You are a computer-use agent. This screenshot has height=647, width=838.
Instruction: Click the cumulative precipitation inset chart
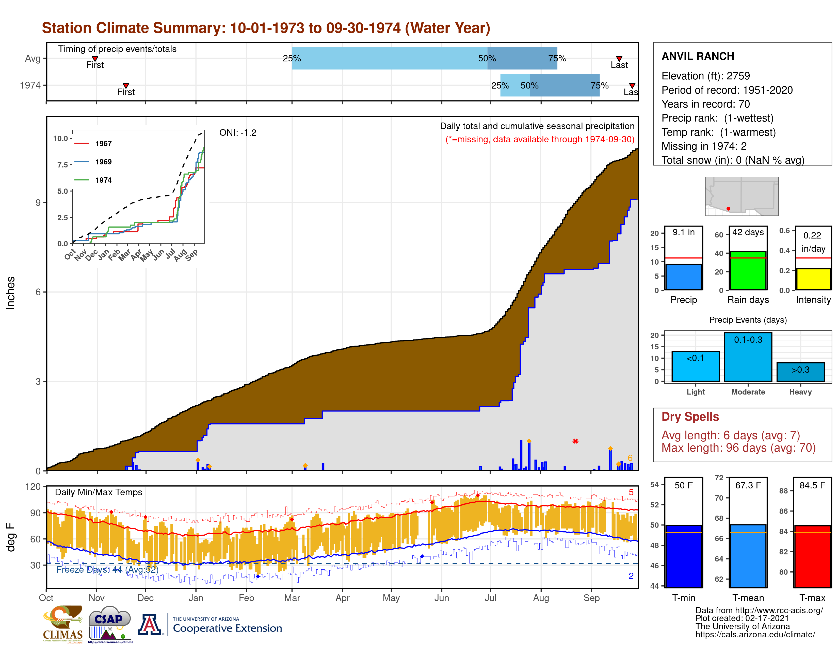[x=138, y=187]
